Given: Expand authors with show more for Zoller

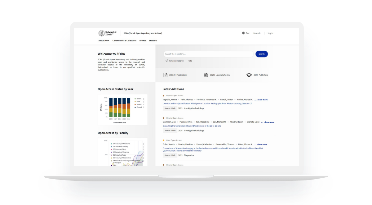Looking at the screenshot, I should click(x=262, y=144).
